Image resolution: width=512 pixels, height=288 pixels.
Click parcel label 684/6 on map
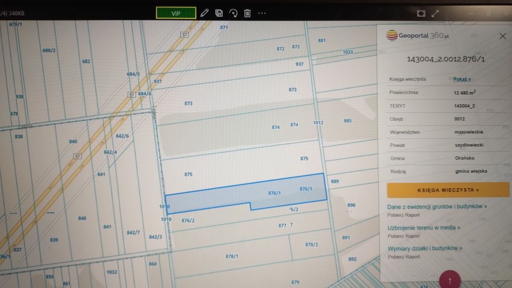[x=145, y=94]
